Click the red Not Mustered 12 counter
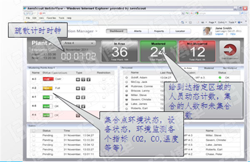 coord(197,51)
